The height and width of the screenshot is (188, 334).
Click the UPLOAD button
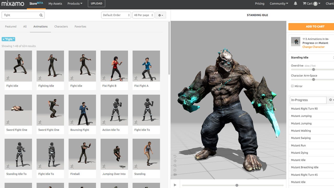pos(97,4)
